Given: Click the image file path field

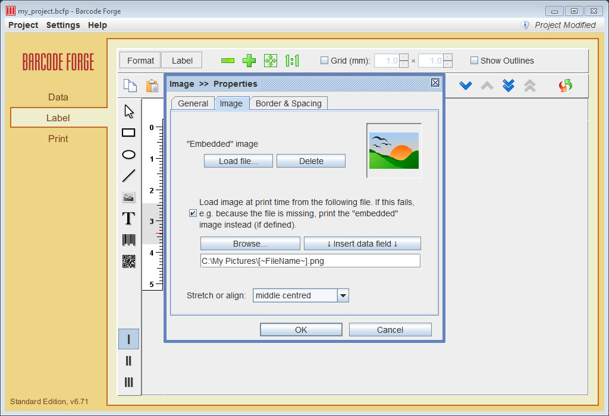Looking at the screenshot, I should pyautogui.click(x=310, y=261).
